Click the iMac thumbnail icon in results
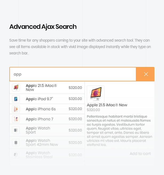 click(x=16, y=87)
